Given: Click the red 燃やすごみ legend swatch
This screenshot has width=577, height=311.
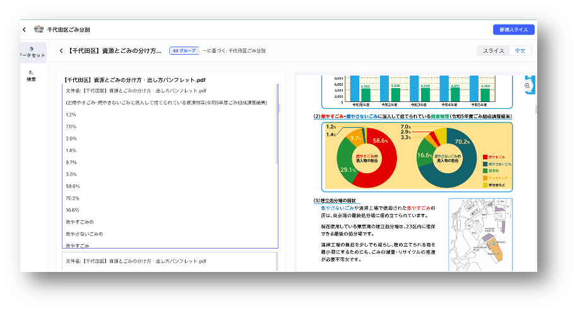Looking at the screenshot, I should (x=484, y=155).
